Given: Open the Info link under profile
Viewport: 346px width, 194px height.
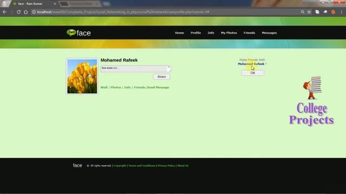Looking at the screenshot, I should [x=128, y=87].
